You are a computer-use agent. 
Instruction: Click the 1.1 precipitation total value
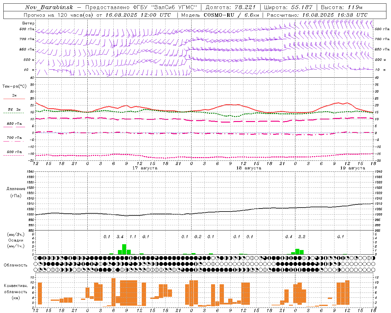133,237
